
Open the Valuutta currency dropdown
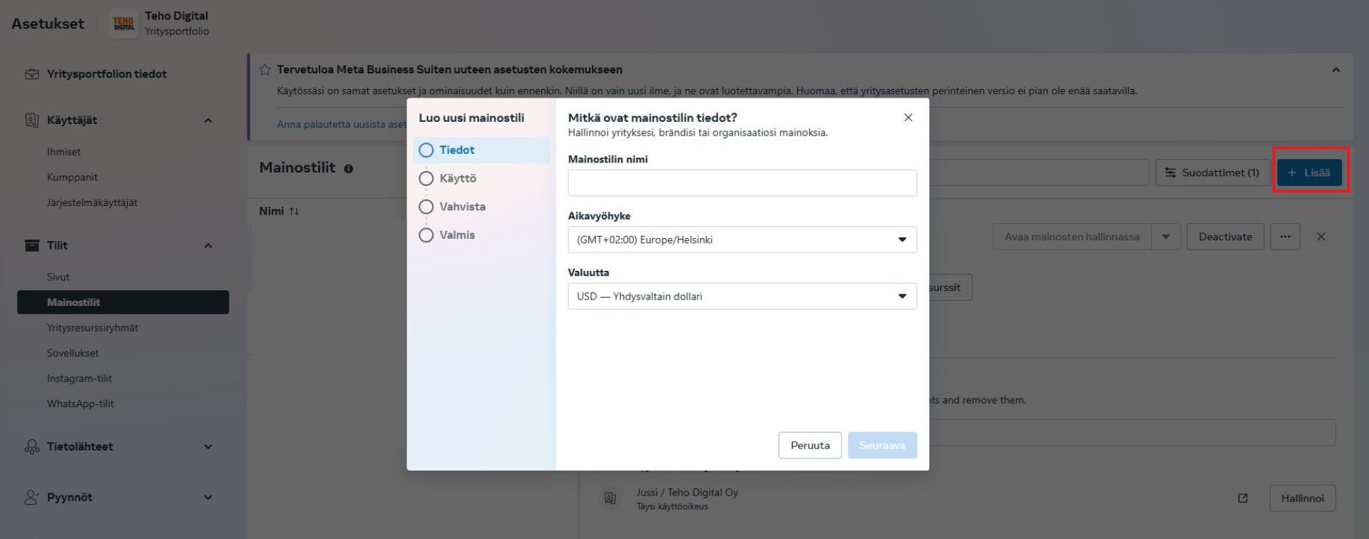(742, 297)
